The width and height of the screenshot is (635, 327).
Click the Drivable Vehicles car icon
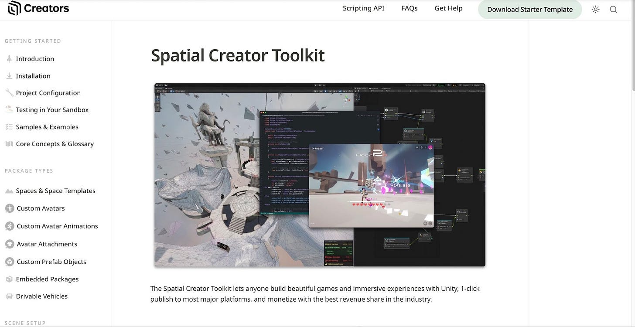point(9,296)
